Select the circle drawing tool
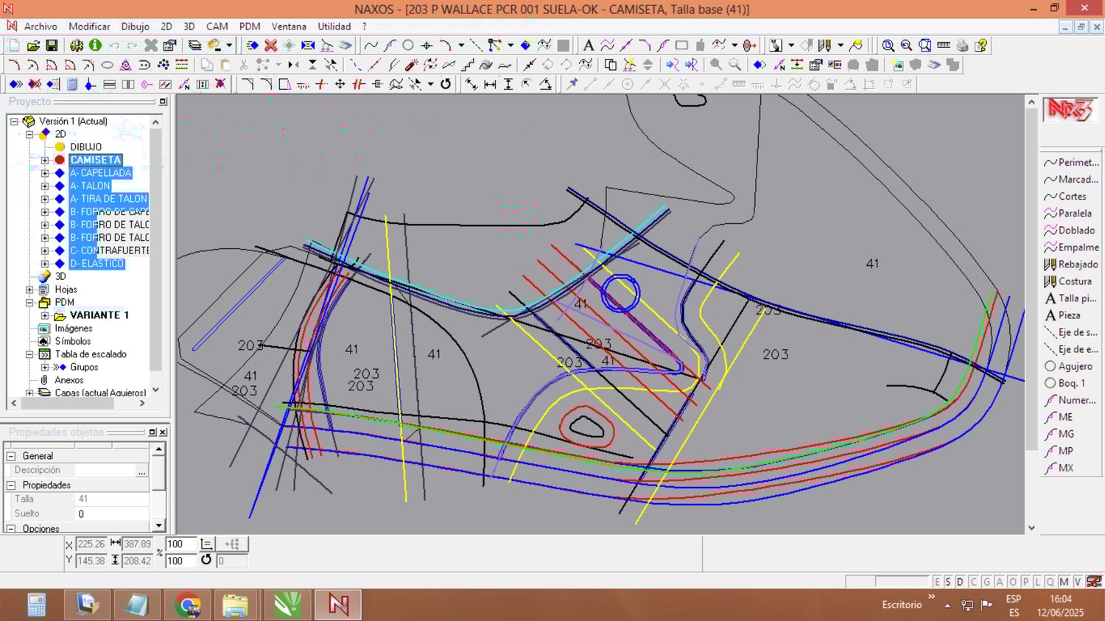The width and height of the screenshot is (1105, 621). [407, 46]
